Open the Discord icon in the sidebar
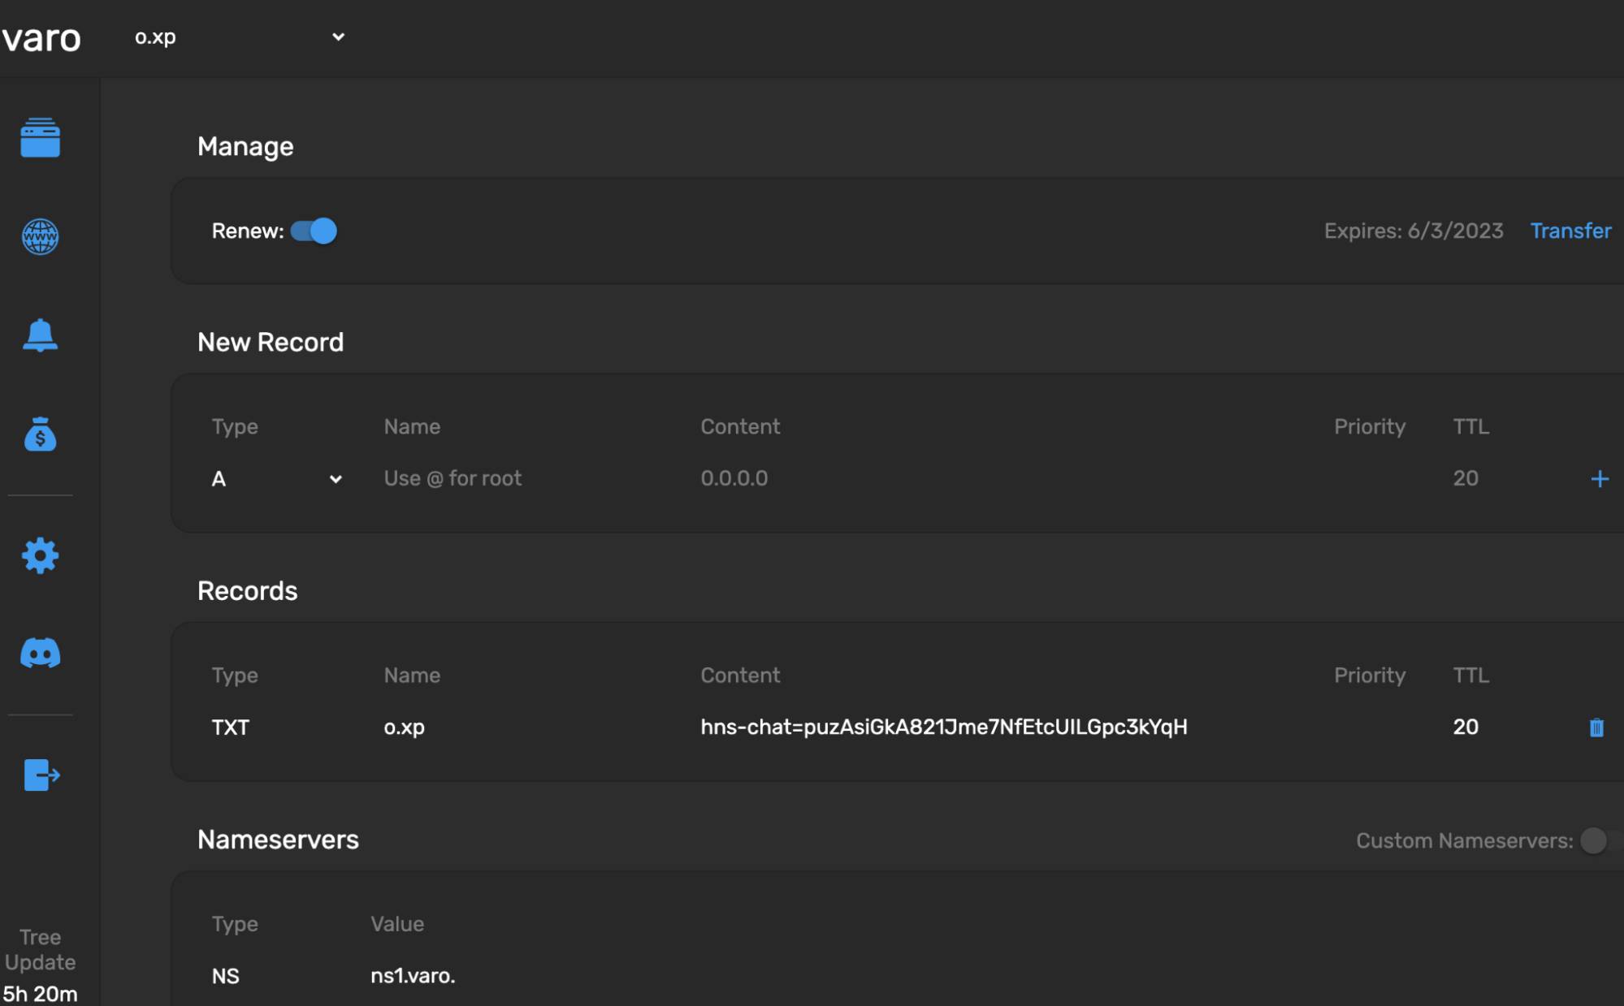 [x=39, y=652]
